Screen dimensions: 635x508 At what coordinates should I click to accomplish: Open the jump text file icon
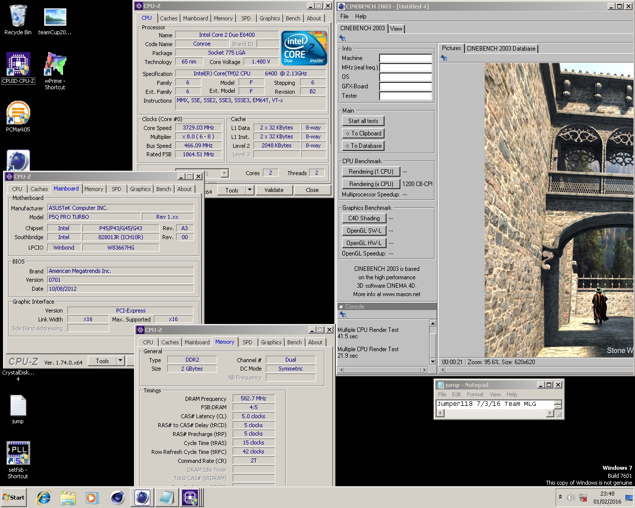pyautogui.click(x=18, y=409)
